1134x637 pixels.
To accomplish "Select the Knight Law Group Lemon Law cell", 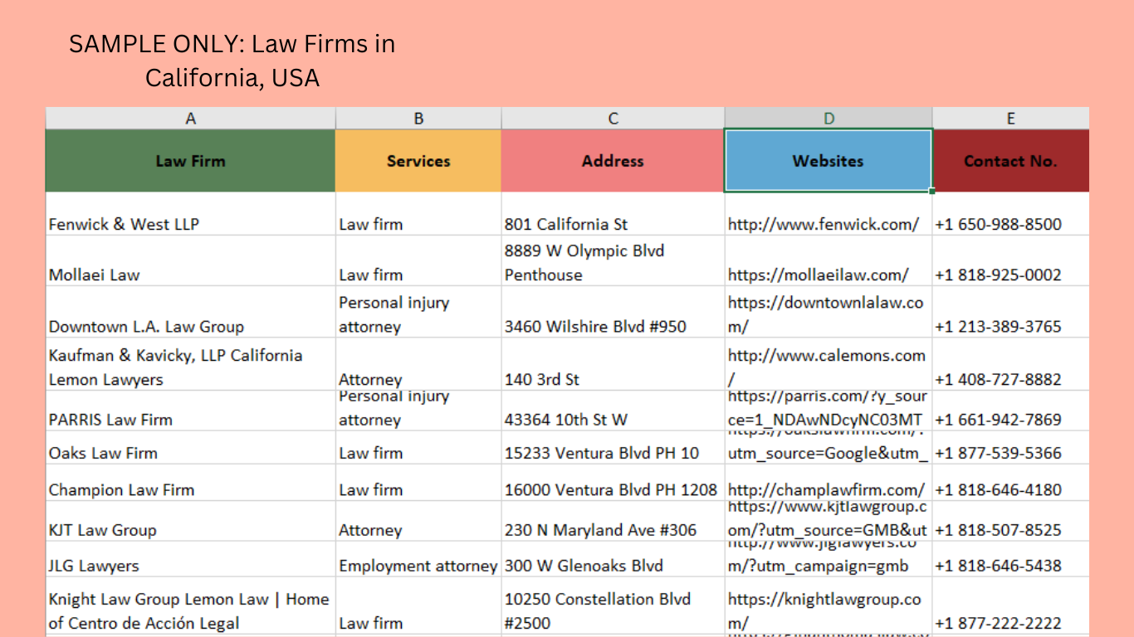I will point(190,606).
